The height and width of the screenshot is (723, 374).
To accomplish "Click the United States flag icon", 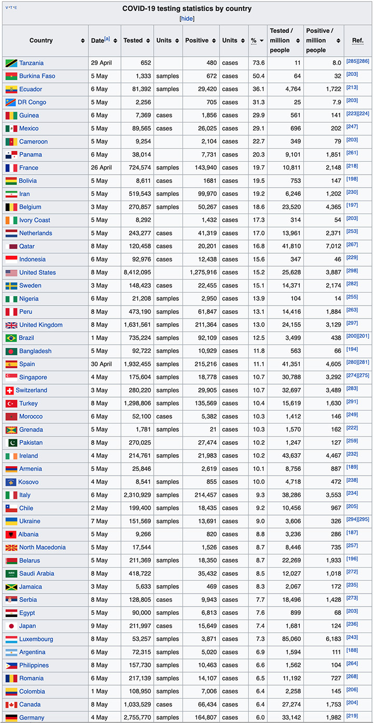I will (x=11, y=273).
